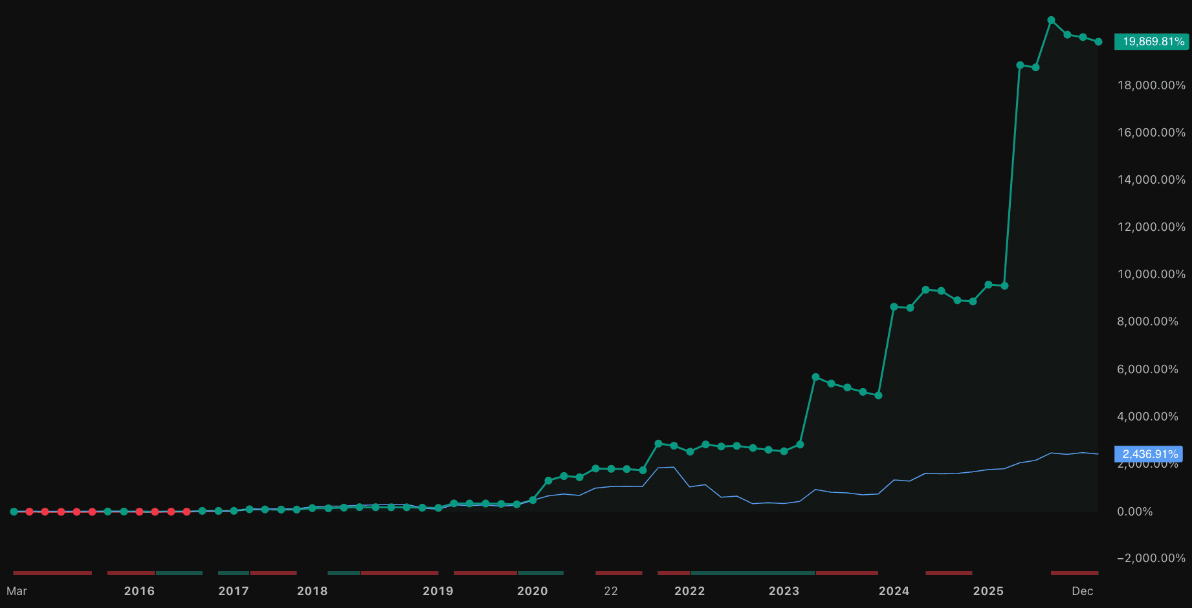Select the green marker above the 2023 label

click(784, 451)
